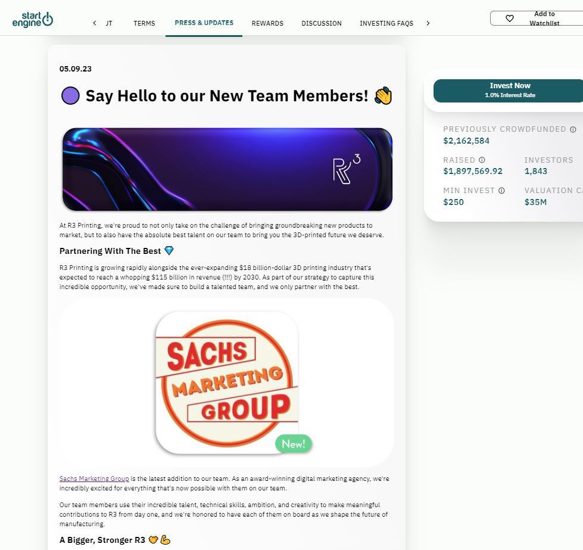
Task: Select the Press & Updates tab
Action: [204, 23]
